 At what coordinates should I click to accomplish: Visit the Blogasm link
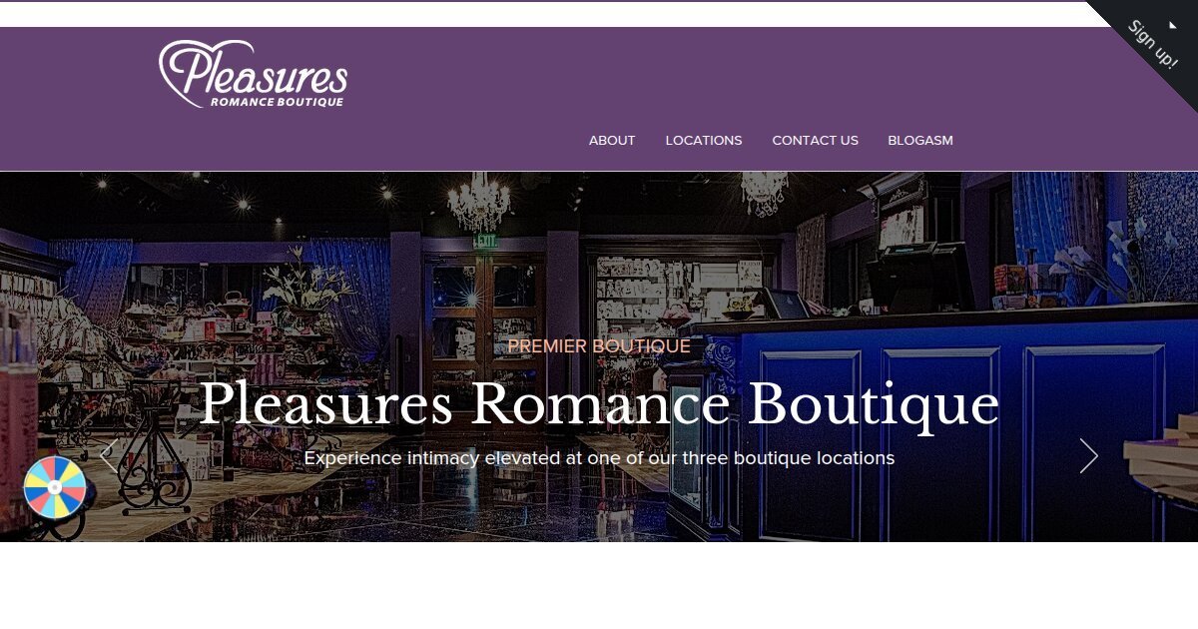(920, 141)
